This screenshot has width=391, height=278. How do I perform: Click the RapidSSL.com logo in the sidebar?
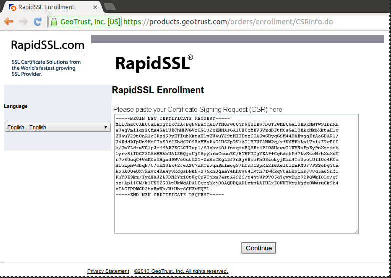coord(48,45)
